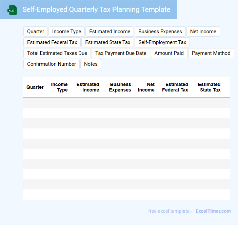Image resolution: width=238 pixels, height=225 pixels.
Task: Click the Payment Method tag
Action: point(211,53)
